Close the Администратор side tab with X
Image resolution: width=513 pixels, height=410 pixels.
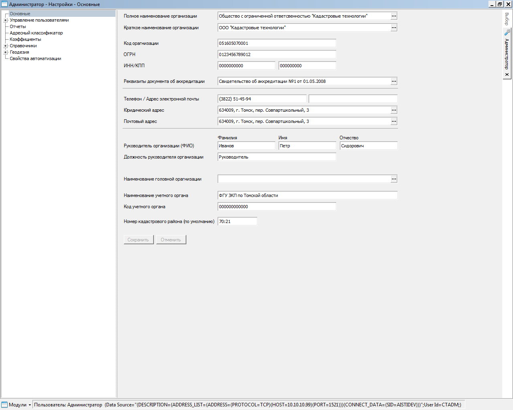[507, 74]
